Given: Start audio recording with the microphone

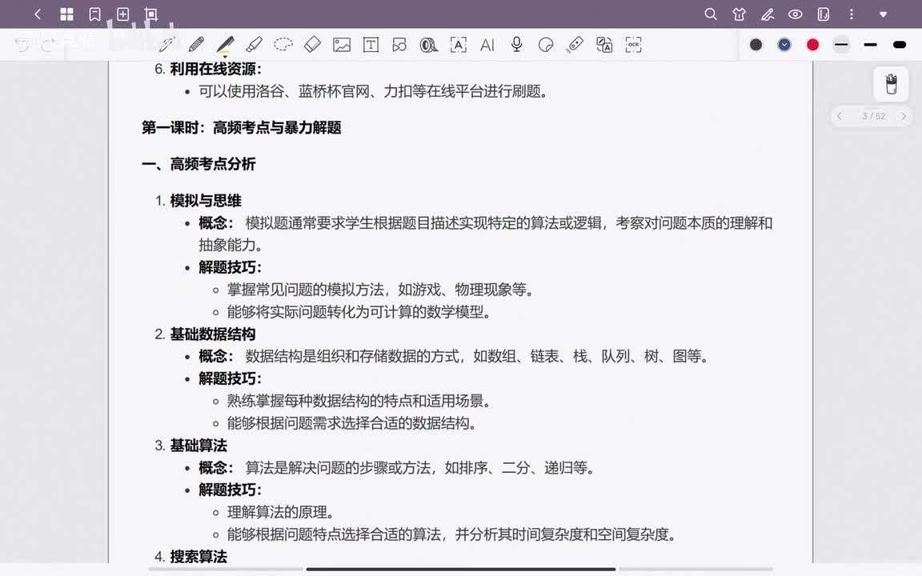Looking at the screenshot, I should [x=516, y=45].
